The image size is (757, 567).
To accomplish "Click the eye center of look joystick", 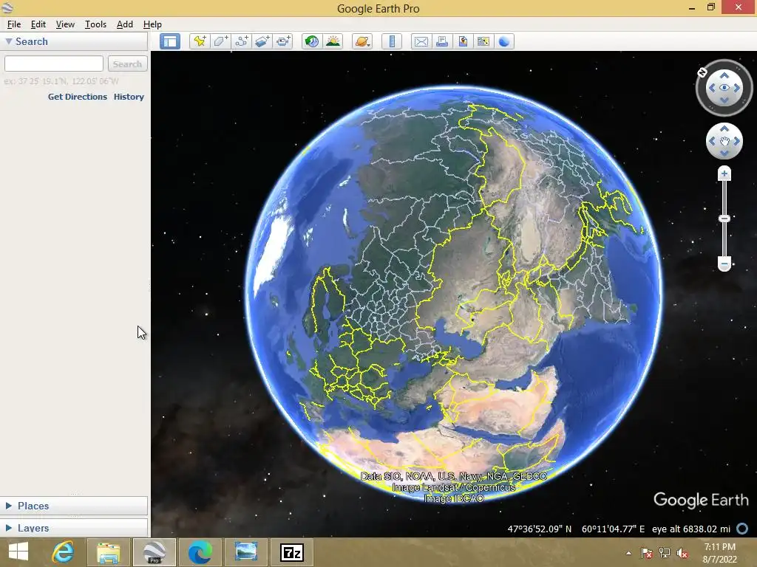I will pyautogui.click(x=724, y=88).
